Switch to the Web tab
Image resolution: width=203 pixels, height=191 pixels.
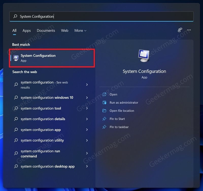pyautogui.click(x=65, y=31)
